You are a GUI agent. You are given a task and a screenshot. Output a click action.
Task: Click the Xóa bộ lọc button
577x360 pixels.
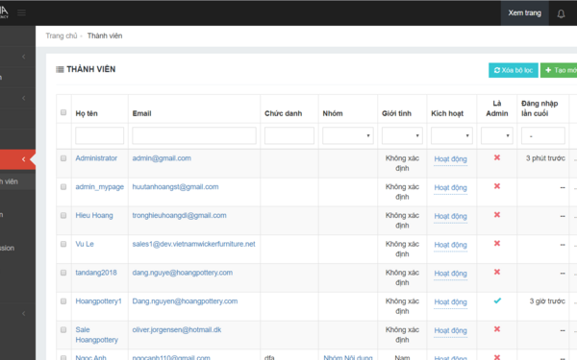click(514, 70)
